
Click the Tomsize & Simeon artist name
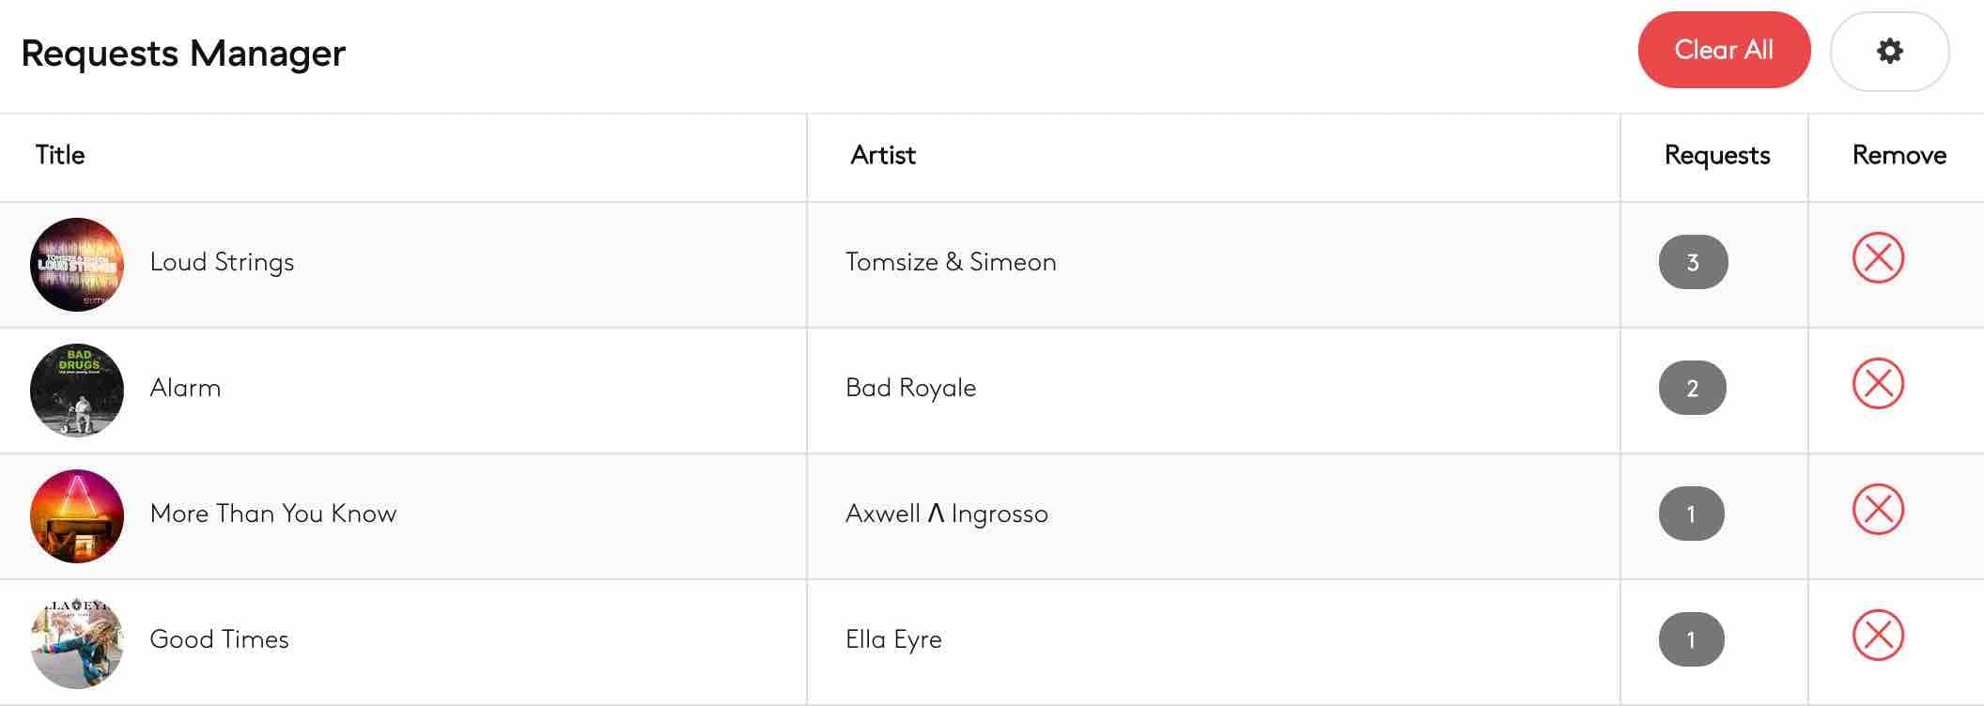(951, 262)
